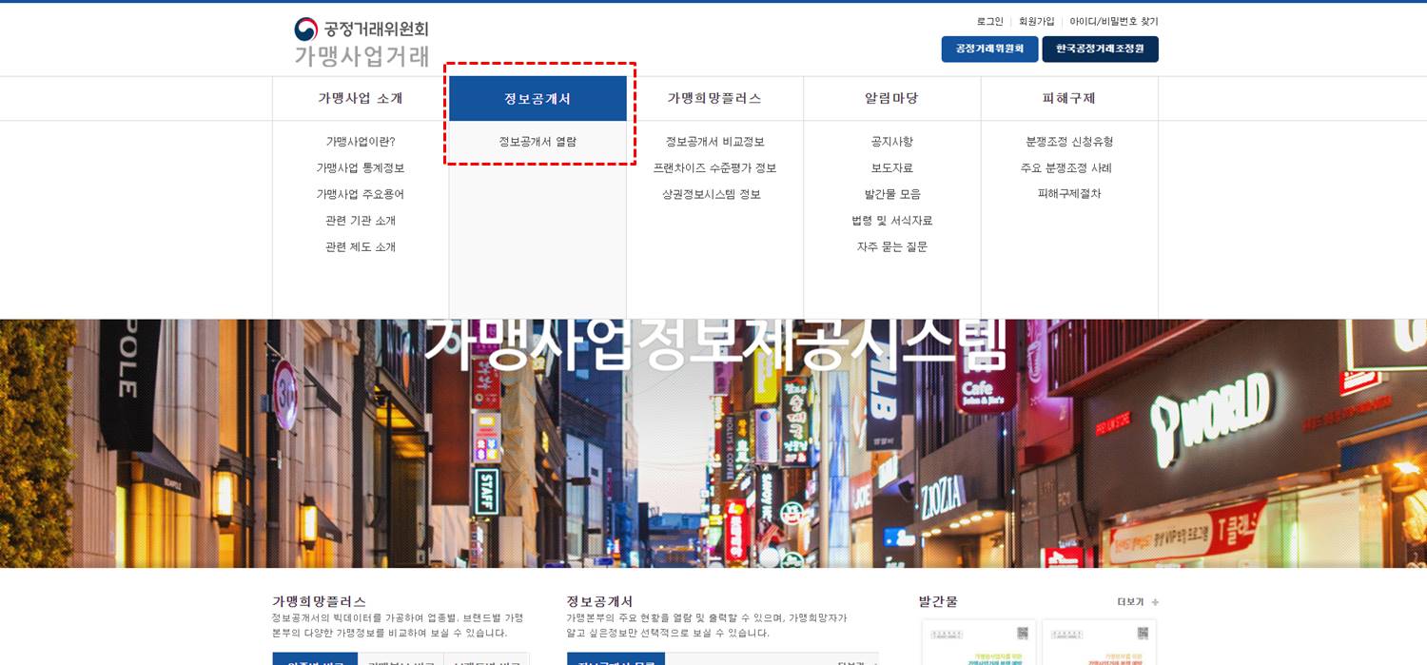1427x665 pixels.
Task: Click the 공정거래위원회 가맹사업거래 logo
Action: tap(362, 42)
